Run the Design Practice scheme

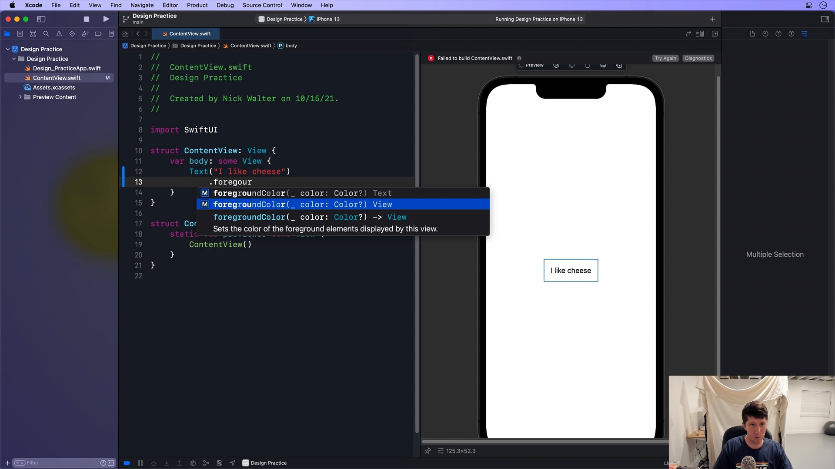(x=106, y=19)
